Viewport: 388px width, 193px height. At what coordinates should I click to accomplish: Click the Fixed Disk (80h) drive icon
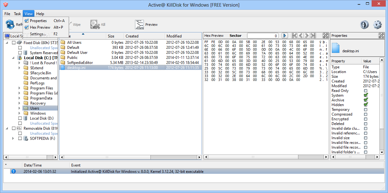tap(20, 43)
